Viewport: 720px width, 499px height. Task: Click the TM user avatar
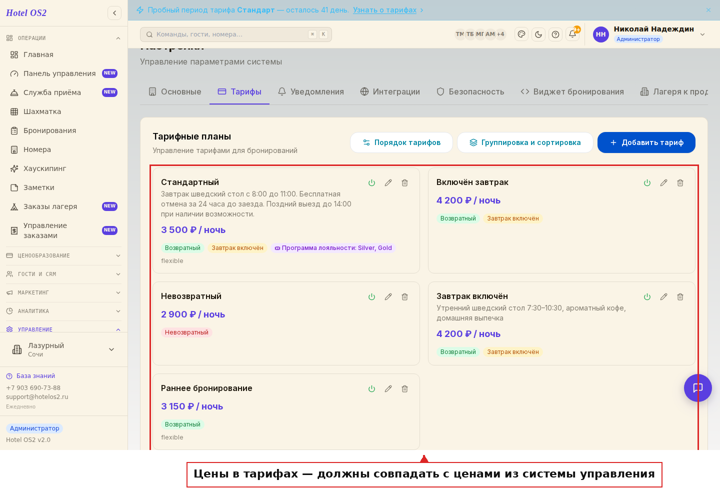point(460,34)
